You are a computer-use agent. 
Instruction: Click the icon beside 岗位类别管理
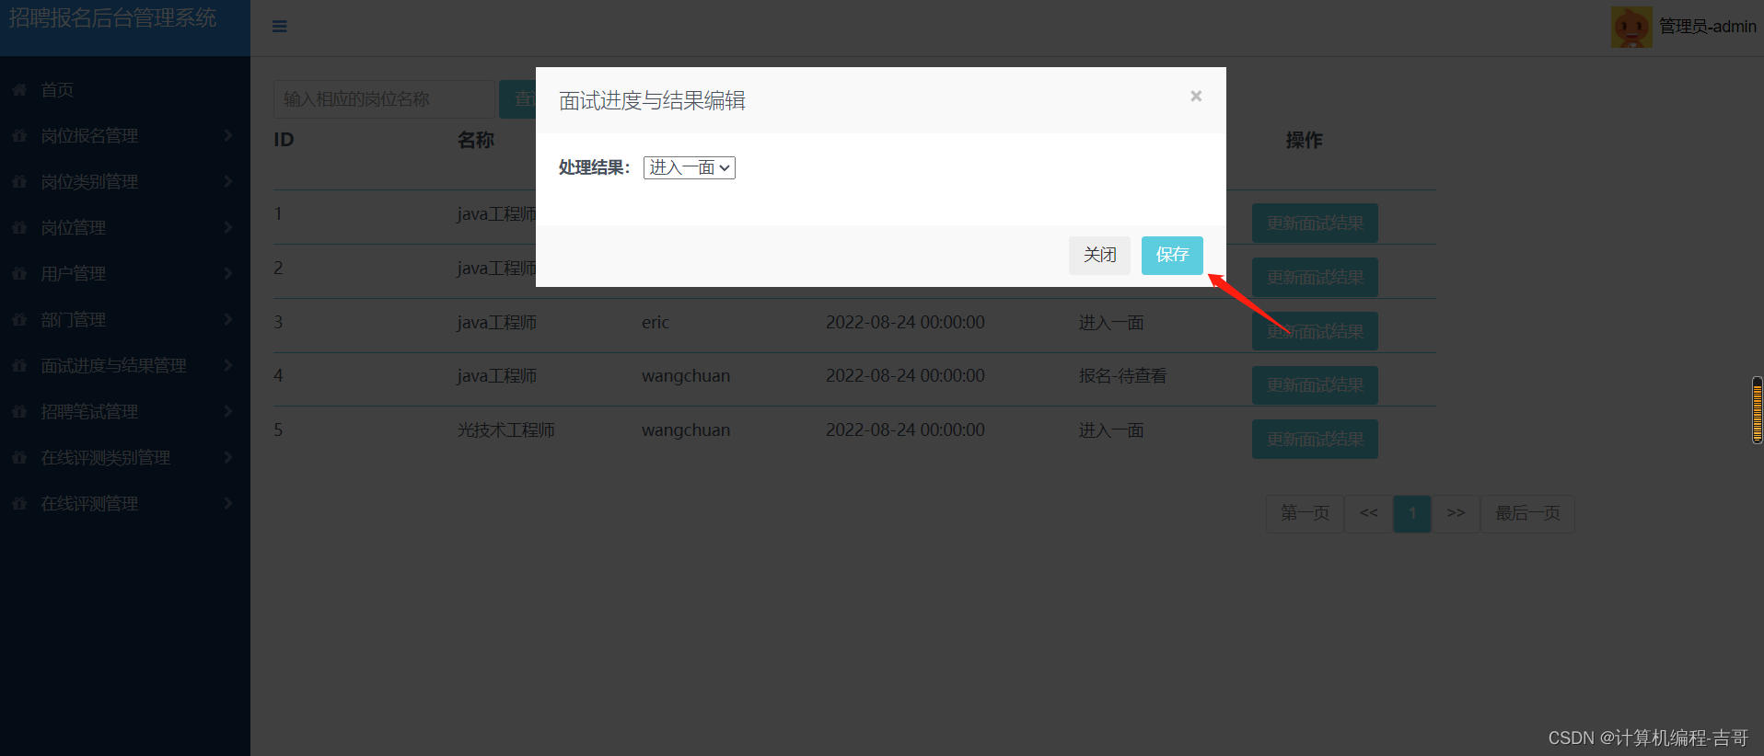pyautogui.click(x=19, y=181)
